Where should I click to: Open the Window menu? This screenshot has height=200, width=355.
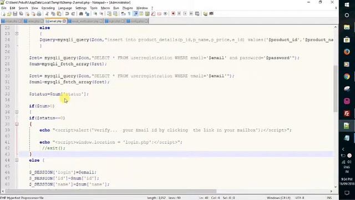[142, 8]
